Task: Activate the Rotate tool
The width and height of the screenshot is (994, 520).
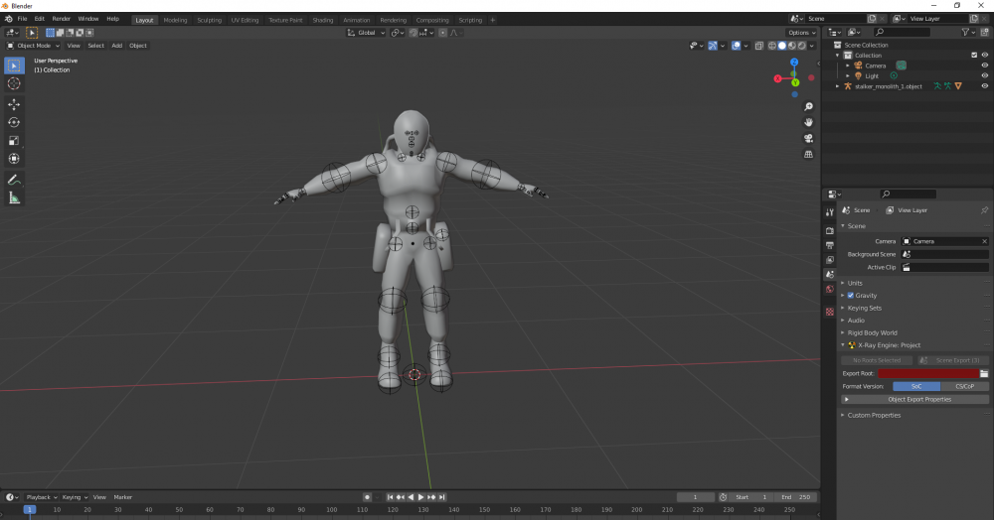Action: (x=14, y=122)
